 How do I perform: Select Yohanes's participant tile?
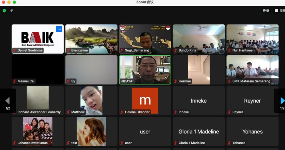[x=252, y=131]
